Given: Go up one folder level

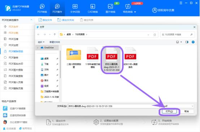Looking at the screenshot, I should [55, 35].
